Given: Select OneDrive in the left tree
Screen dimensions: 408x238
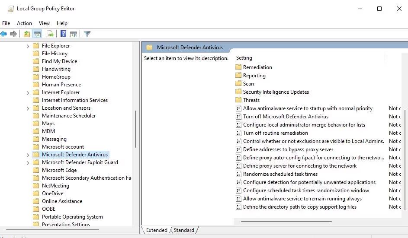Looking at the screenshot, I should [x=52, y=194].
